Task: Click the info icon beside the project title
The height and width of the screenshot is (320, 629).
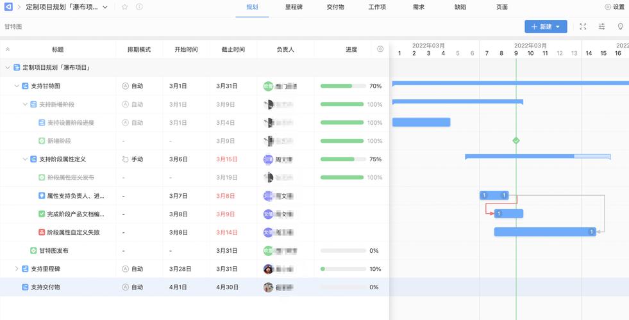Action: 139,7
